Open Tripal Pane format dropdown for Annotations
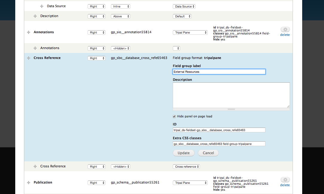Screen dimensions: 324x194 [x=190, y=33]
